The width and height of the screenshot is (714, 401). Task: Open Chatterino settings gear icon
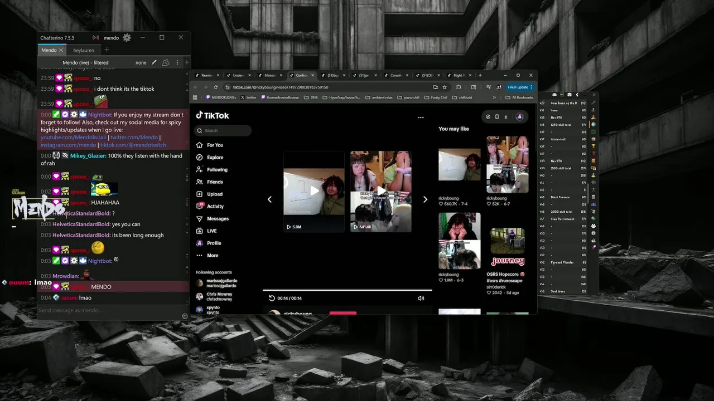pos(127,37)
